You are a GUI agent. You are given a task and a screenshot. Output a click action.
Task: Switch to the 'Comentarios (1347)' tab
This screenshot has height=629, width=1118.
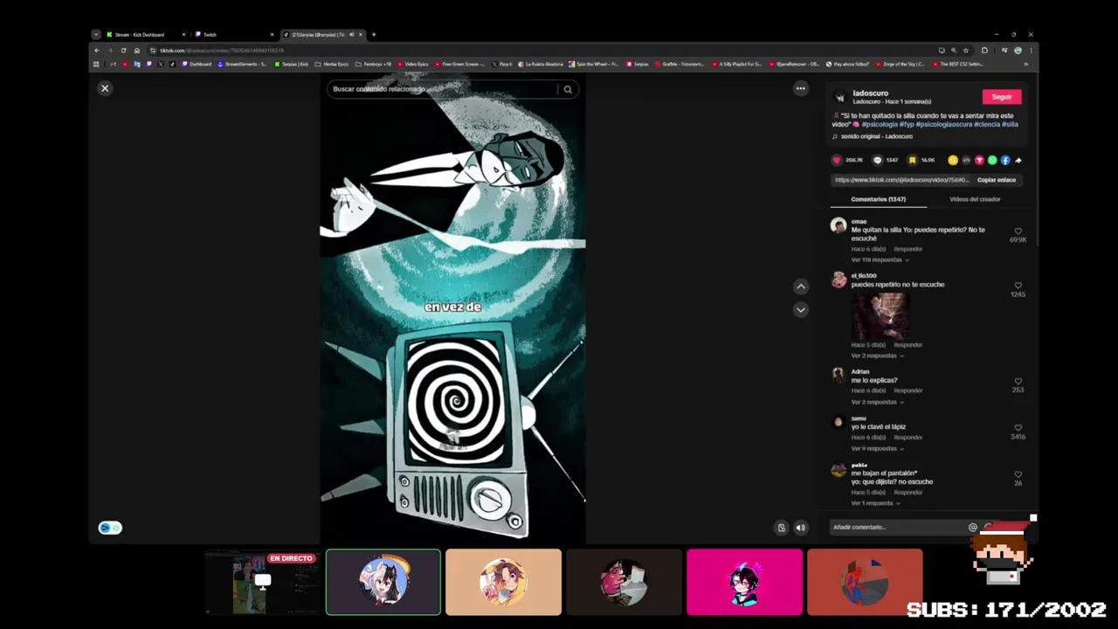pyautogui.click(x=879, y=199)
